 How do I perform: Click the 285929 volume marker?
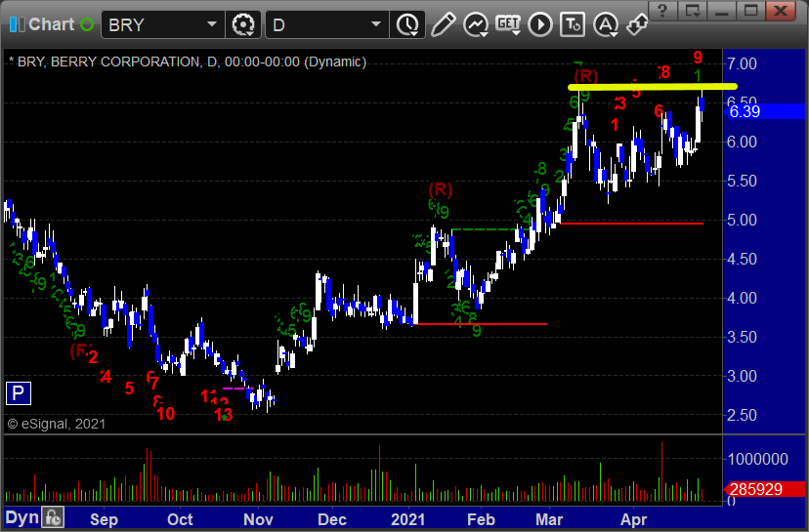click(765, 489)
